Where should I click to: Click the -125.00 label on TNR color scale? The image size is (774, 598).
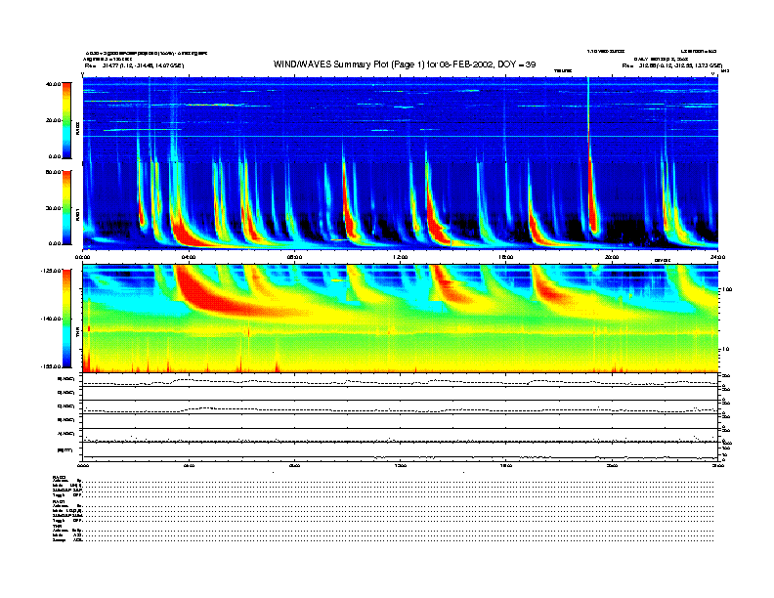[51, 271]
